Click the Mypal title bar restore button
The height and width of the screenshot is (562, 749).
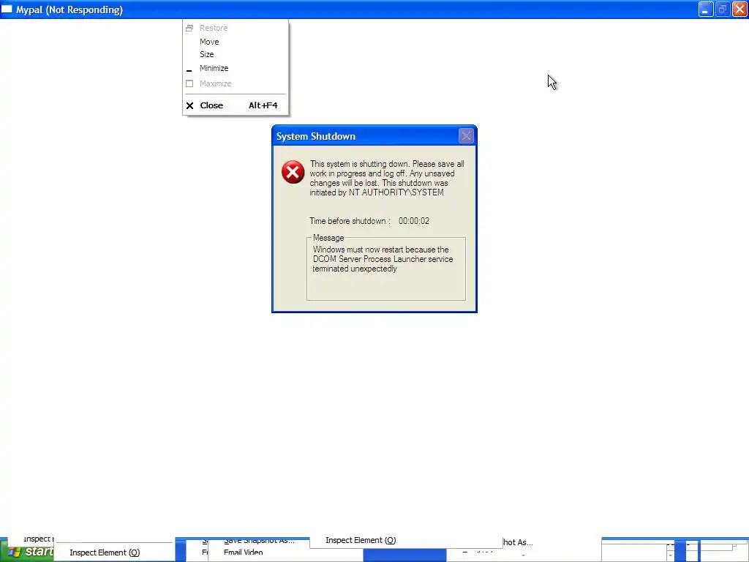coord(723,9)
